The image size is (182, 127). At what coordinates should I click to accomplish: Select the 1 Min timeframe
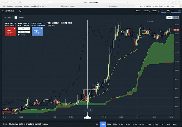[x=103, y=124]
